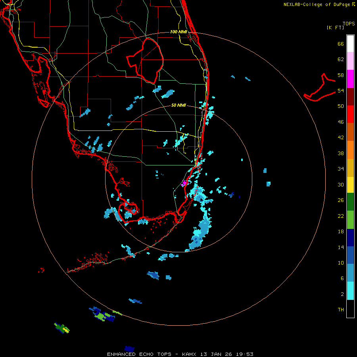The image size is (357, 357).
Task: Click the legend value 22
Action: tap(341, 216)
